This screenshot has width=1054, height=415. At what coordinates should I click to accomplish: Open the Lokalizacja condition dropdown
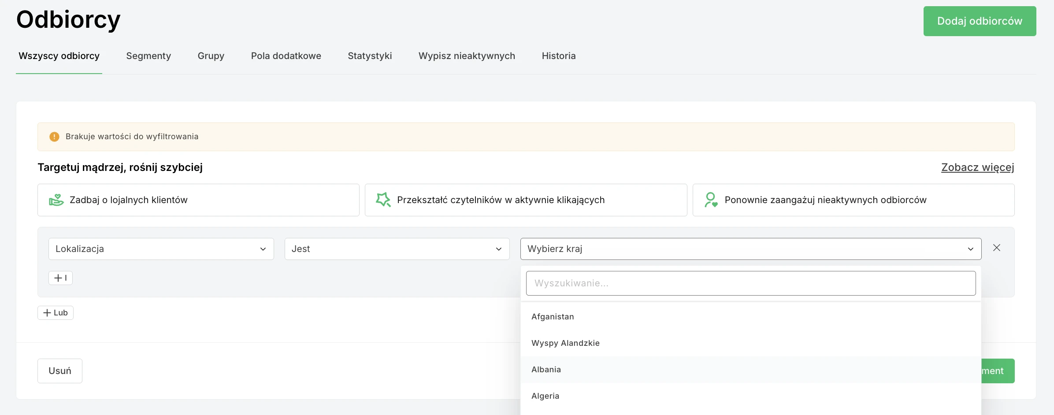pos(161,248)
